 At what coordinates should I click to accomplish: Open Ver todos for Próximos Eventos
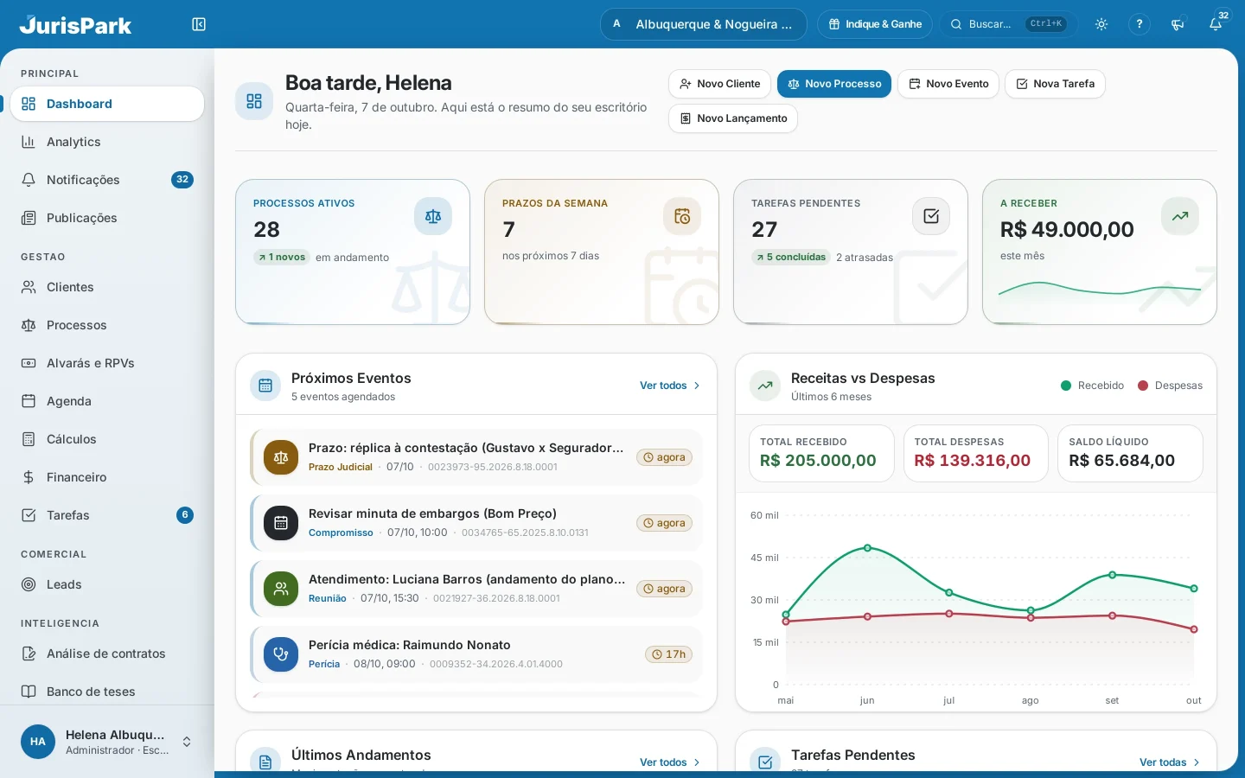point(670,386)
